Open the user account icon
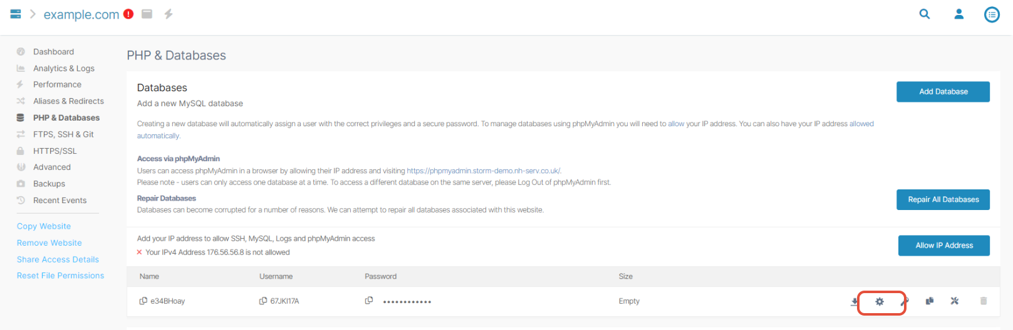1013x330 pixels. (x=958, y=14)
